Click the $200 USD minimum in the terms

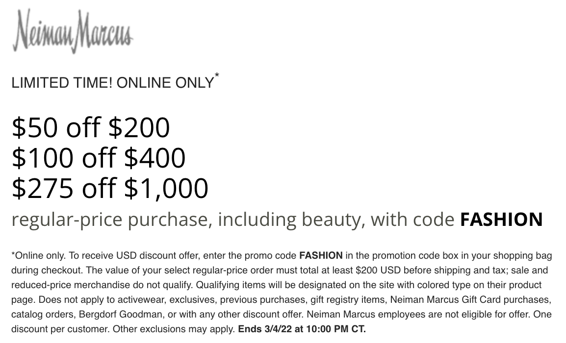379,270
